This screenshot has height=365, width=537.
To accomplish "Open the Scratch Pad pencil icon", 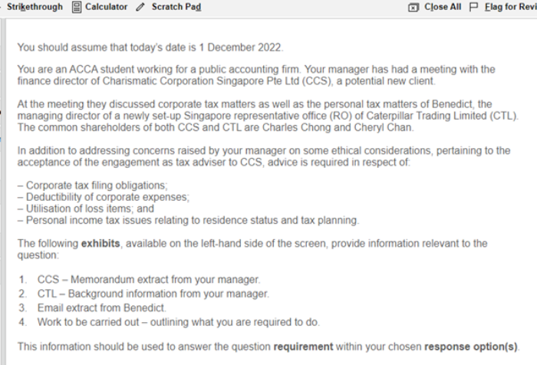I will (140, 7).
